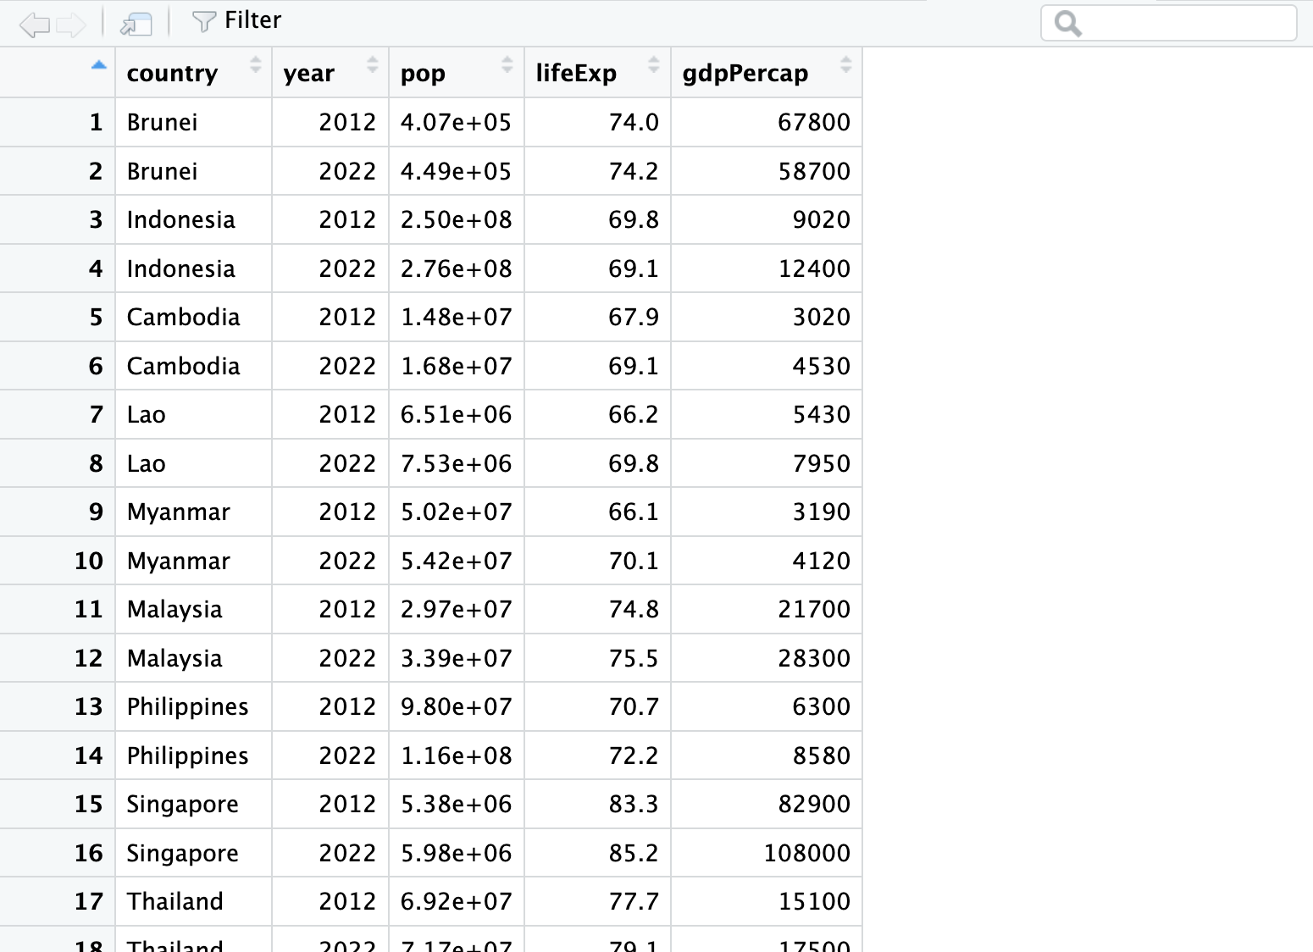Select Singapore 2022 gdpPercap value 108000
Viewport: 1313px width, 952px height.
click(x=767, y=853)
